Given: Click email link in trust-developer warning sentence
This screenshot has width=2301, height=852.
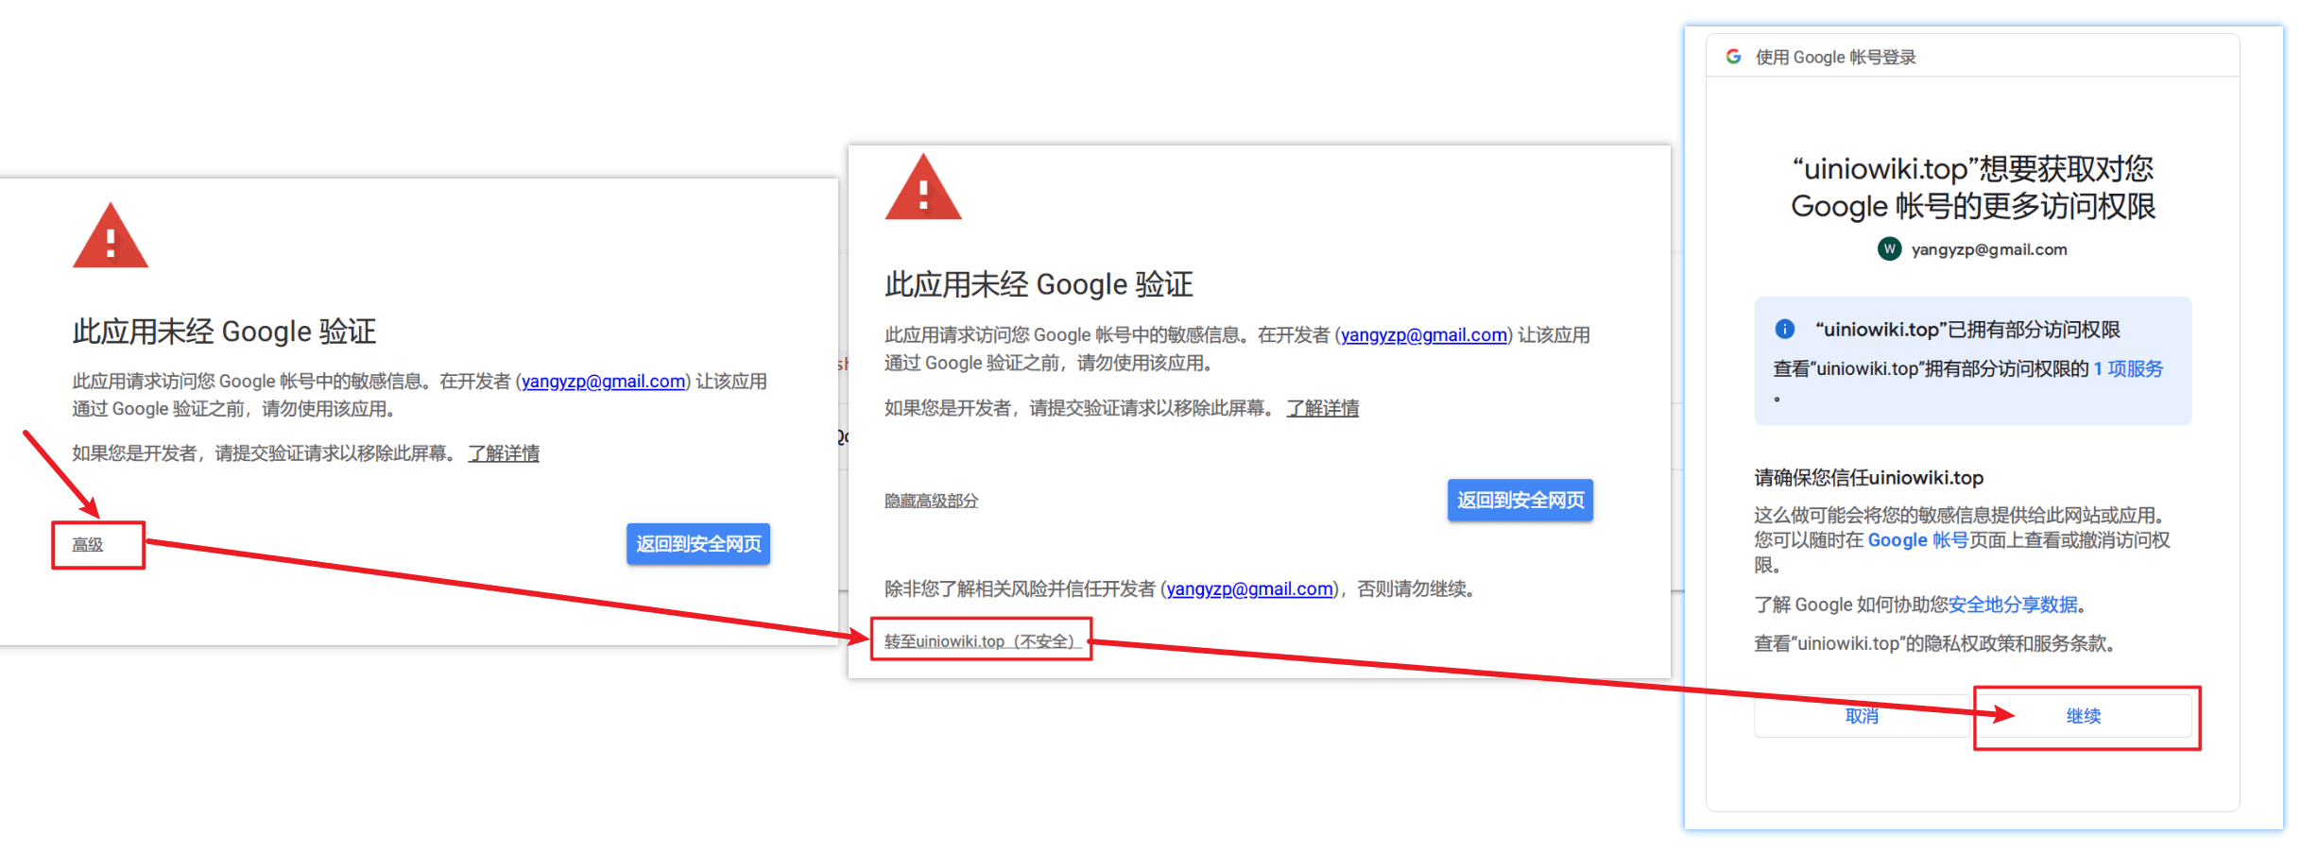Looking at the screenshot, I should click(1249, 588).
